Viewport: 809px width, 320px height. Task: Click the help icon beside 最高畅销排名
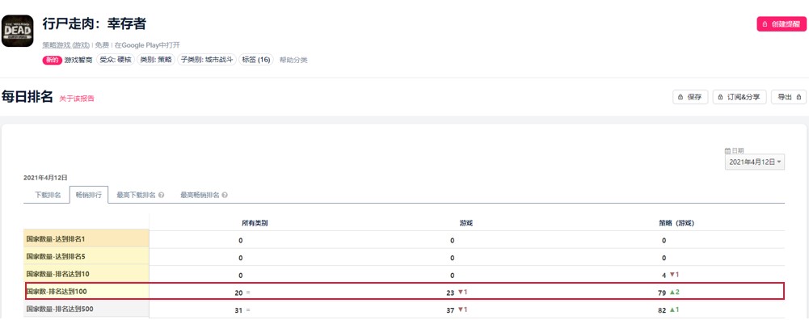click(x=225, y=195)
